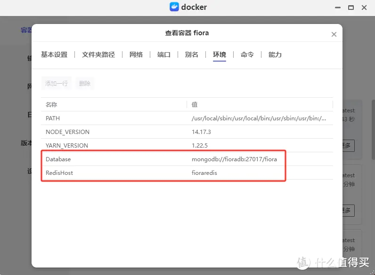
Task: Maximize the docker window
Action: pyautogui.click(x=351, y=8)
